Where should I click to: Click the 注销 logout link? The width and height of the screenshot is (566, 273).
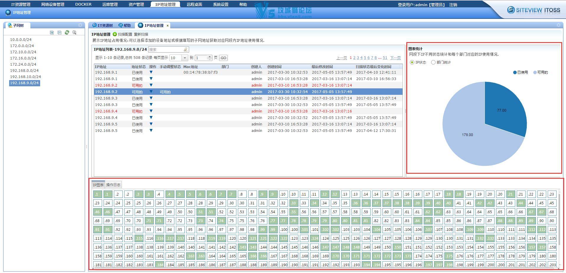coord(453,5)
